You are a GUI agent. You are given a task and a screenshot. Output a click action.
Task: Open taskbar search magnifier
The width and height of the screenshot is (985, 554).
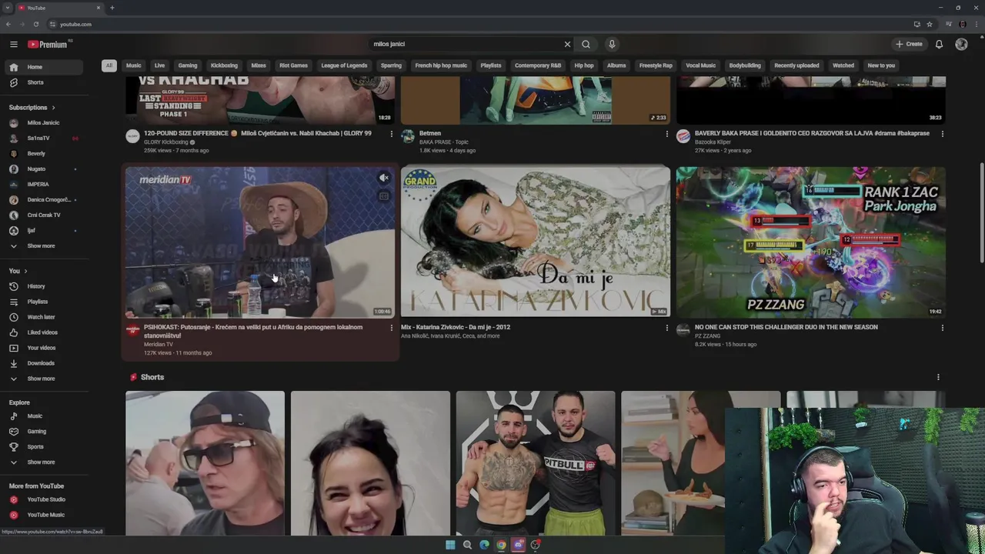pyautogui.click(x=467, y=545)
